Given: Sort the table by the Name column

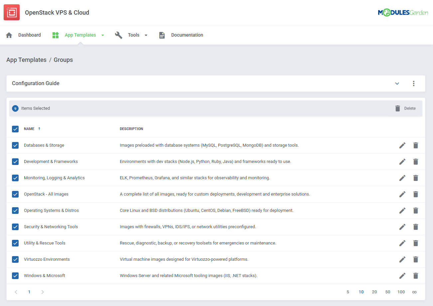Looking at the screenshot, I should tap(29, 129).
